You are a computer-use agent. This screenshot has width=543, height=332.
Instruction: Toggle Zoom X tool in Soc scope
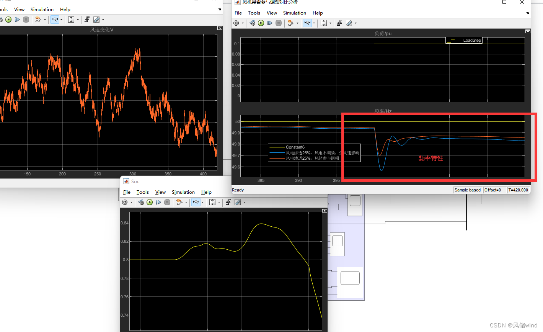click(x=196, y=202)
